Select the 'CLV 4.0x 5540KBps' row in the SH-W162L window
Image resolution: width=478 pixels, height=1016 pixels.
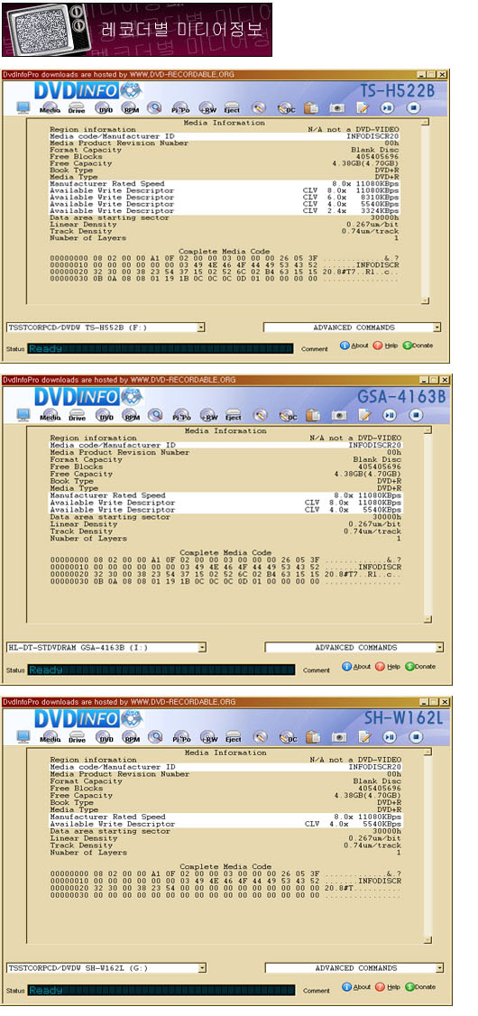coord(226,824)
